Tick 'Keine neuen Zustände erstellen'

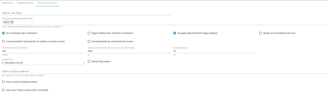(x=4, y=82)
